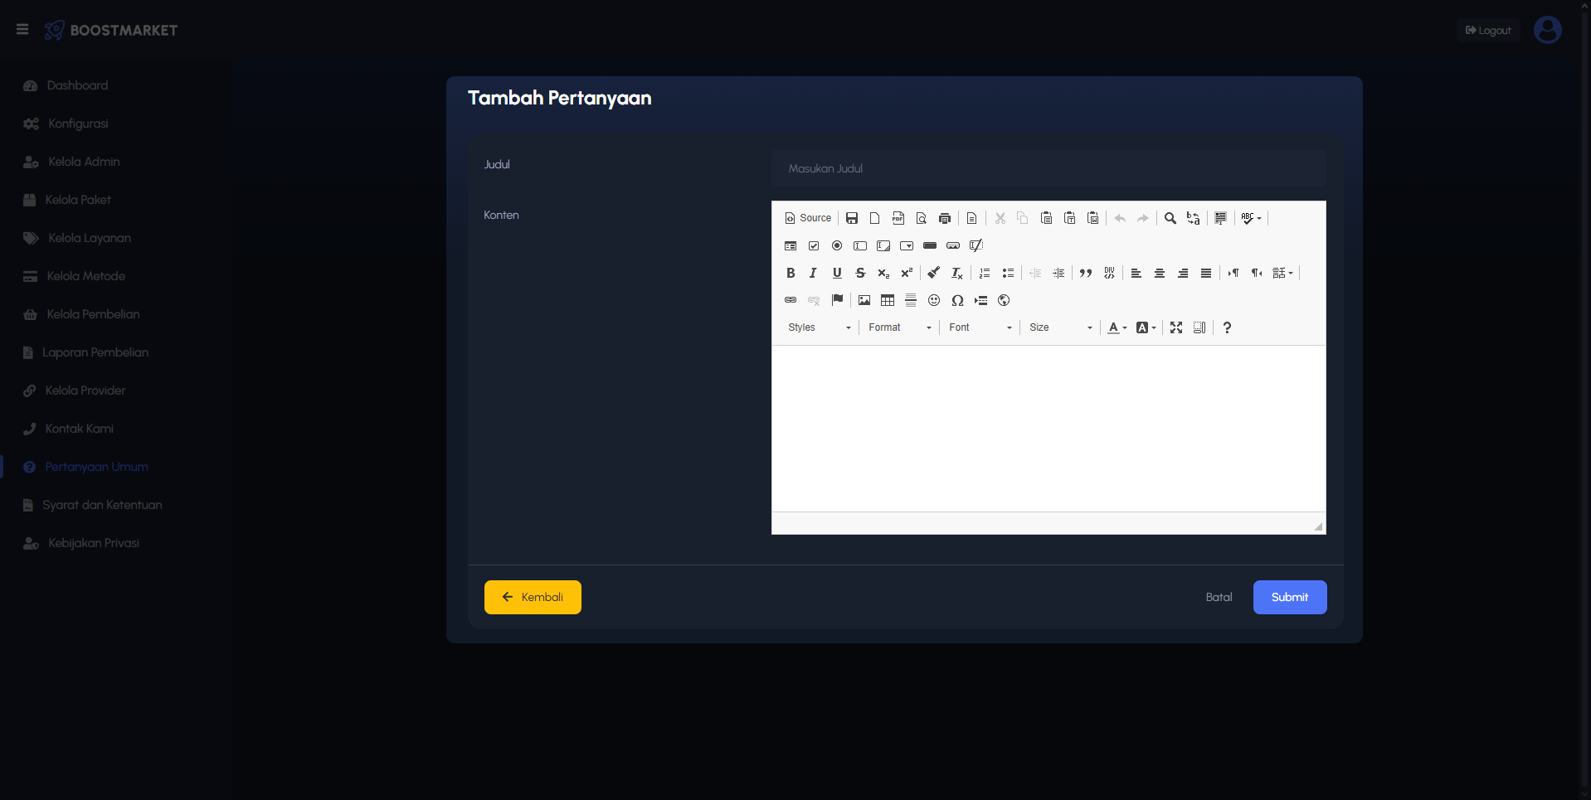Image resolution: width=1591 pixels, height=800 pixels.
Task: Click the Save icon in editor toolbar
Action: [x=852, y=218]
